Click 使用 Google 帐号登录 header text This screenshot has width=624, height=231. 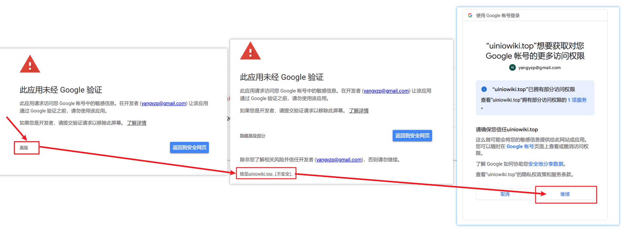[x=498, y=16]
